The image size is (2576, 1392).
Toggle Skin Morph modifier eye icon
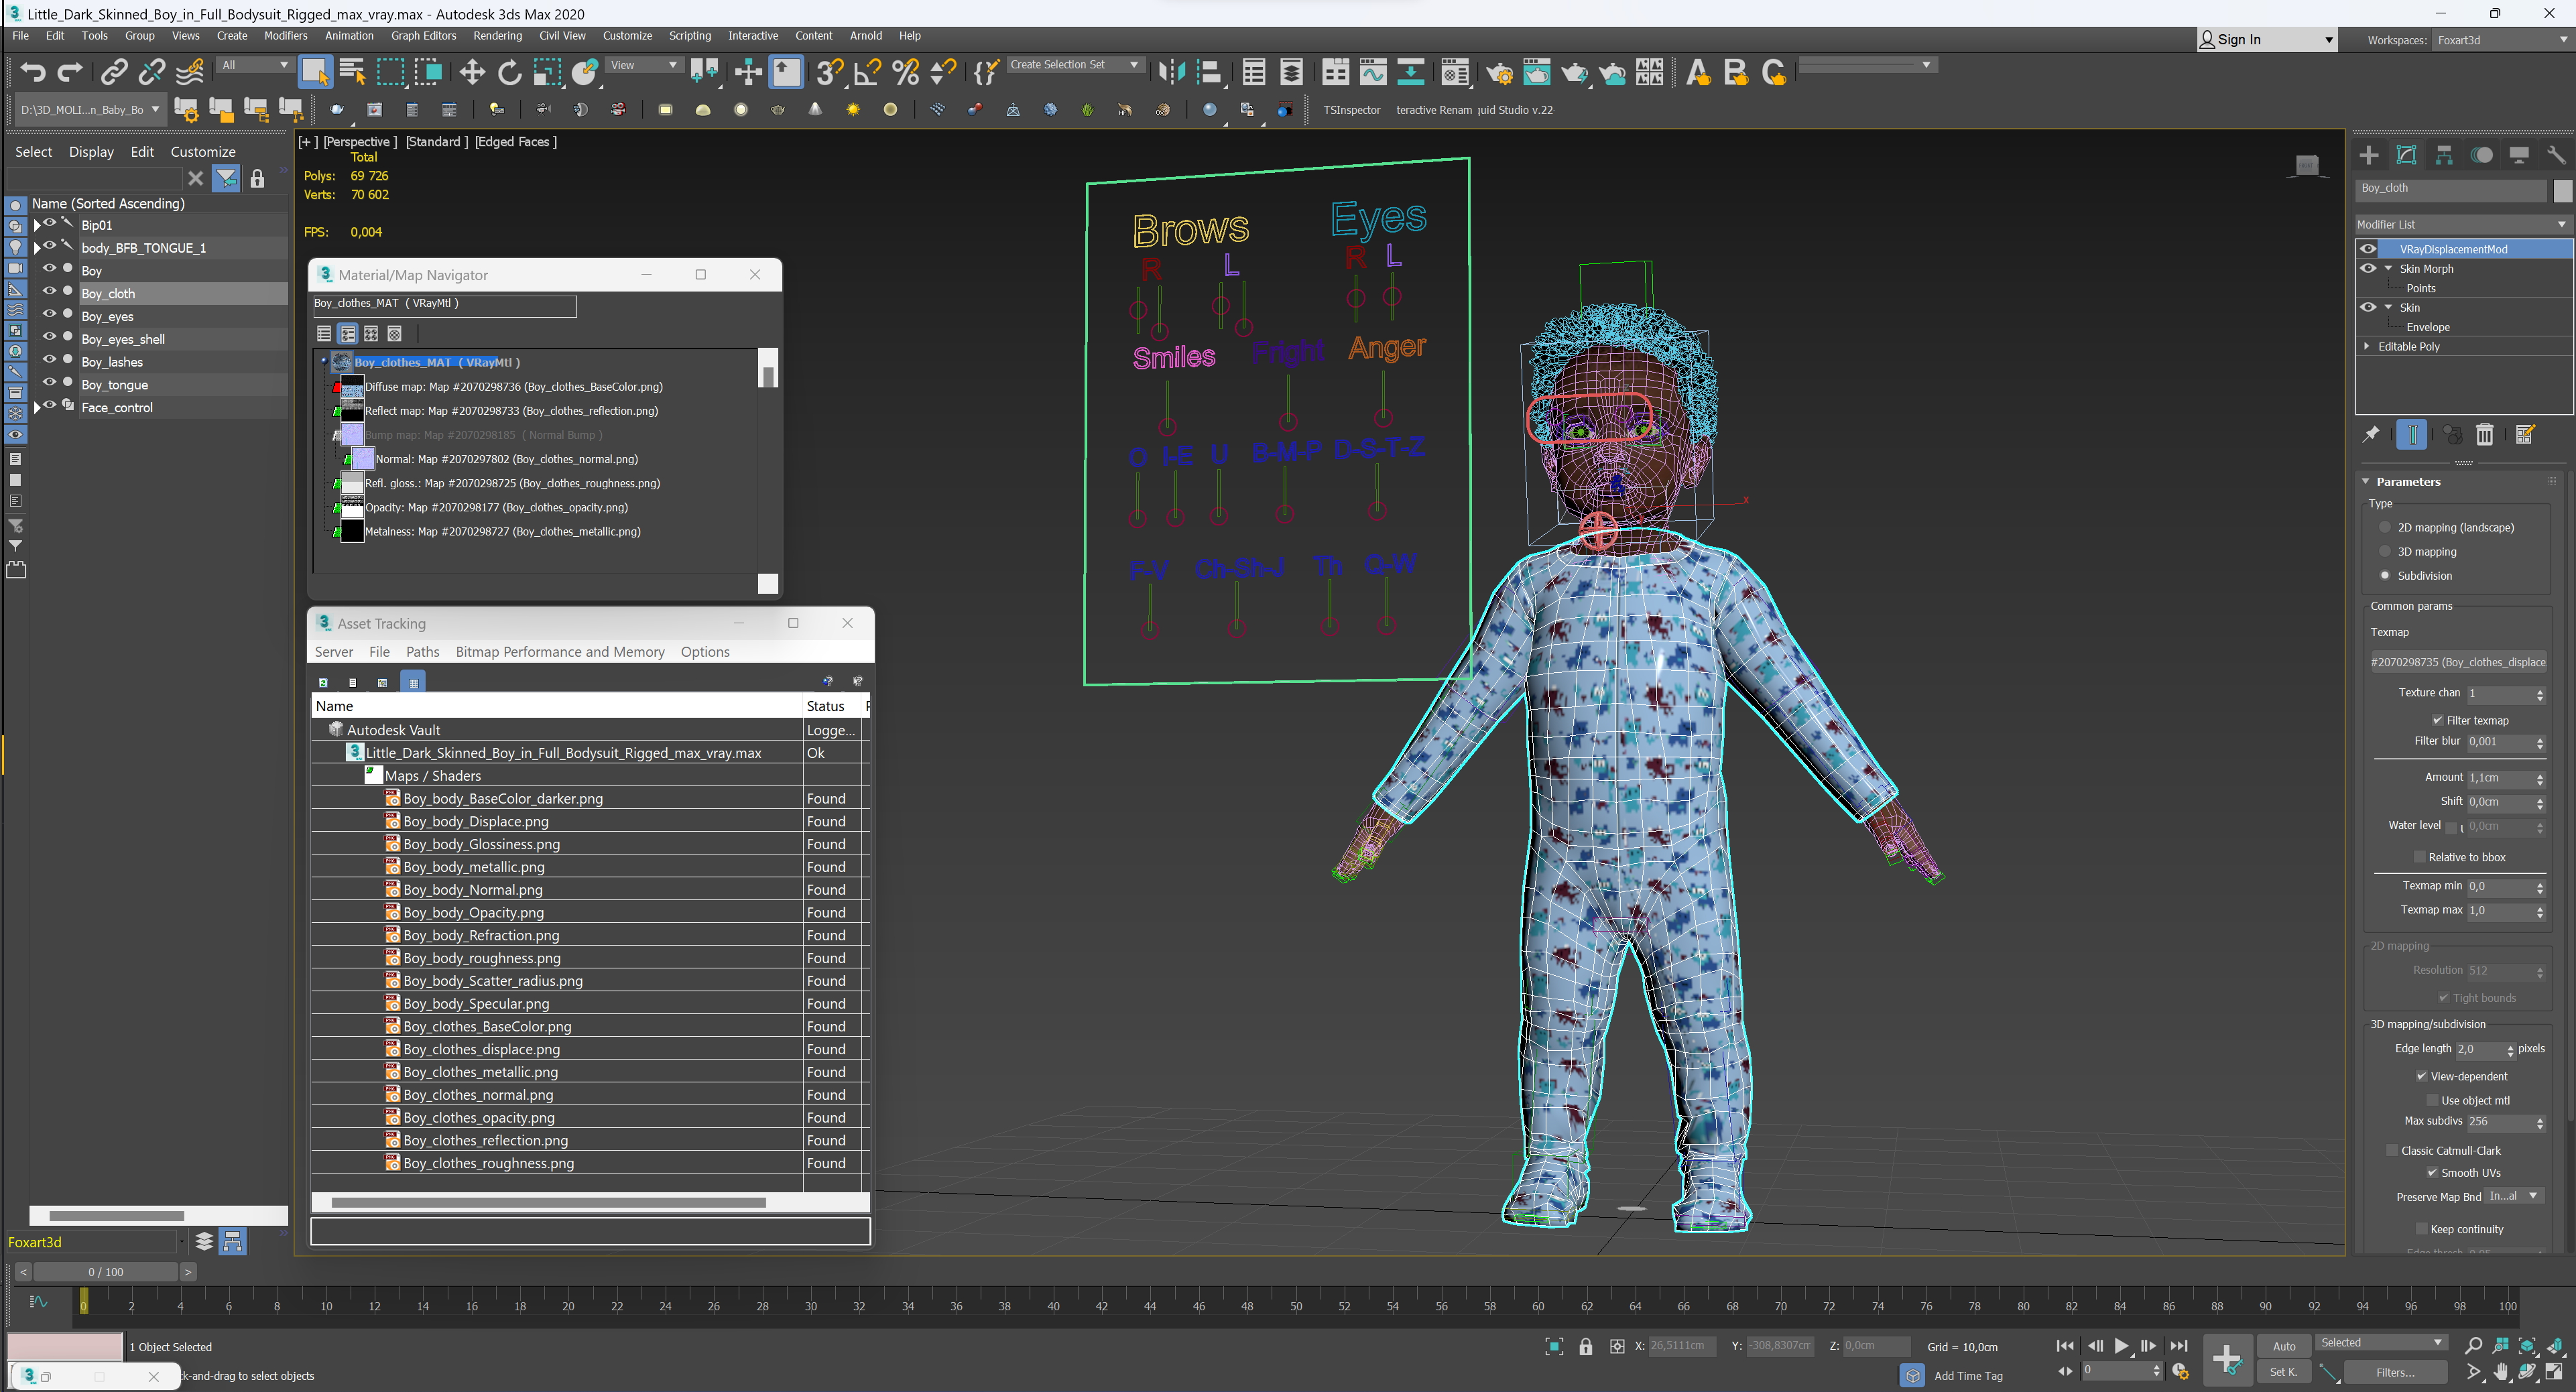click(2368, 268)
